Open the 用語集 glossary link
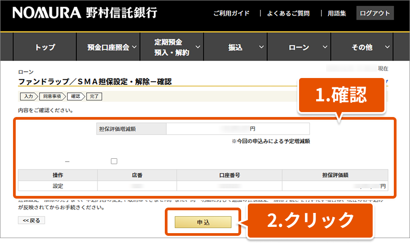The image size is (410, 243). coord(337,13)
